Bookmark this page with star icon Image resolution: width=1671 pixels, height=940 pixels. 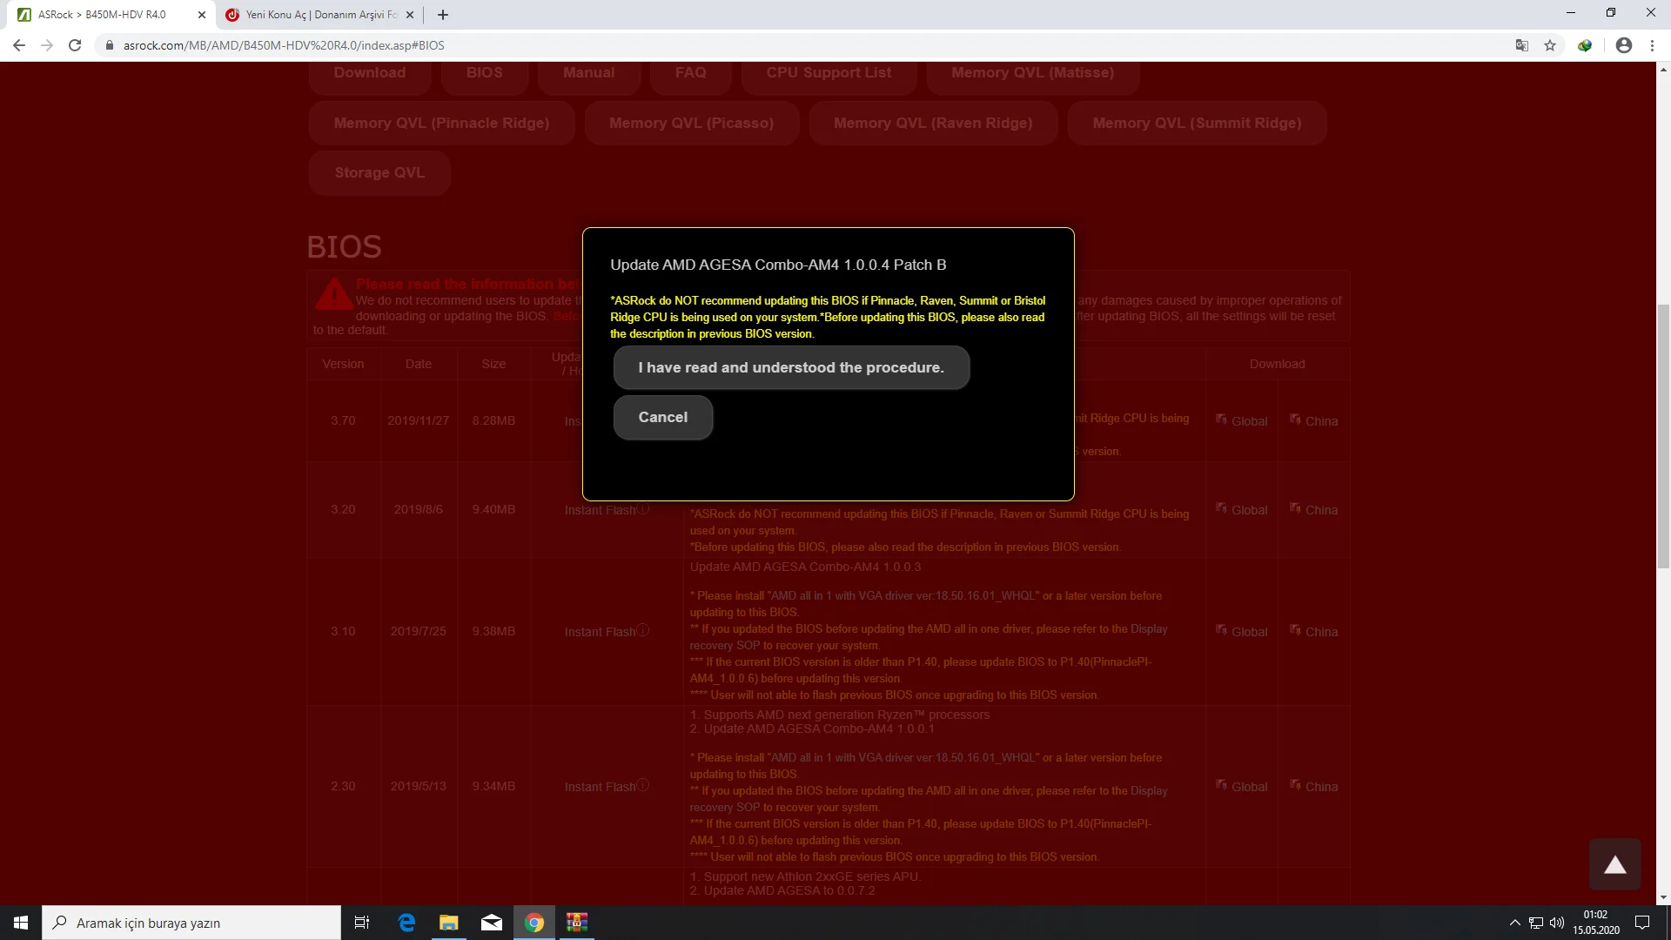click(x=1550, y=45)
